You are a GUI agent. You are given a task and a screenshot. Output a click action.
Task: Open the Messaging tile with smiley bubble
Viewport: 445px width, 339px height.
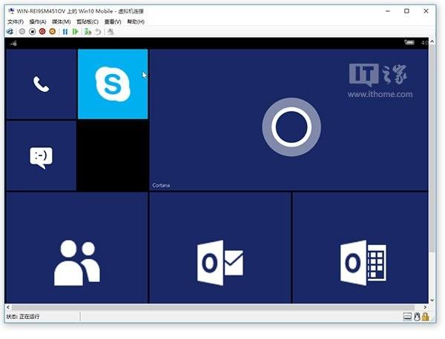[41, 155]
